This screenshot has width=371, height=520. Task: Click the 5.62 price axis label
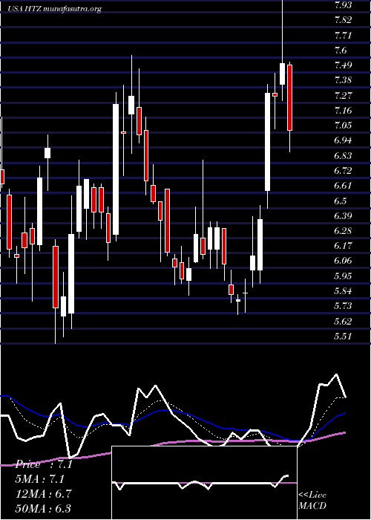click(x=343, y=322)
